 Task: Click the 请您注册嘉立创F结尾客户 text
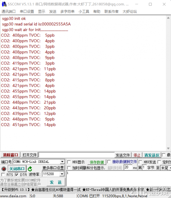pyautogui.click(x=20, y=184)
